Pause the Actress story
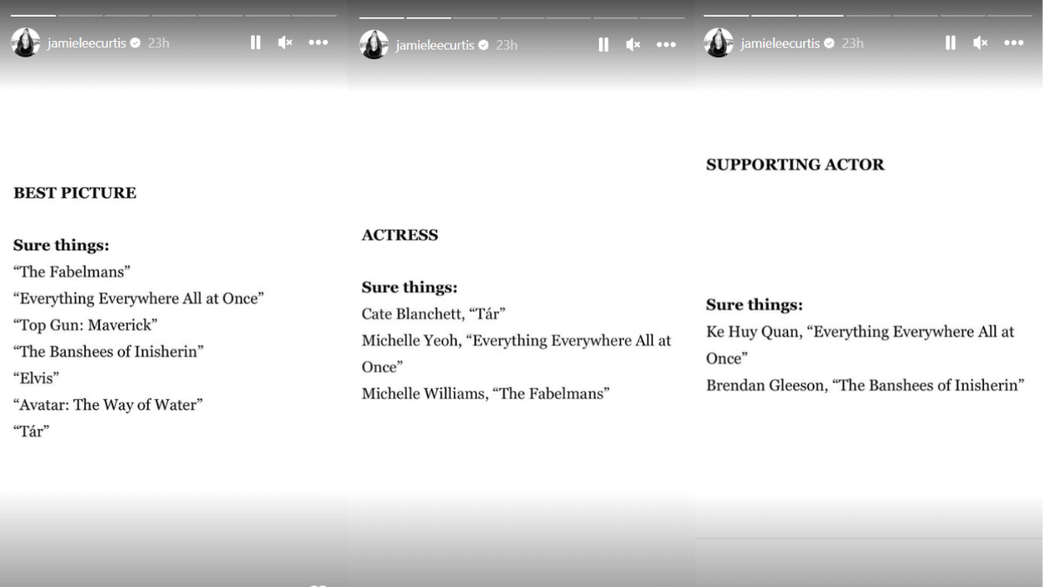The image size is (1043, 587). tap(604, 44)
